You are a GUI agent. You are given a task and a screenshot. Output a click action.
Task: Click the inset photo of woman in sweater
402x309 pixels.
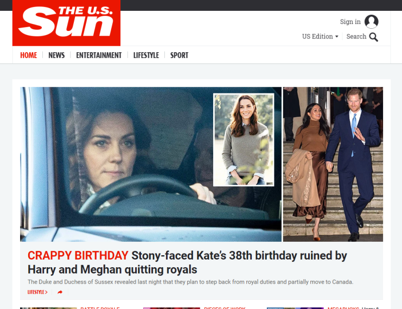point(244,140)
